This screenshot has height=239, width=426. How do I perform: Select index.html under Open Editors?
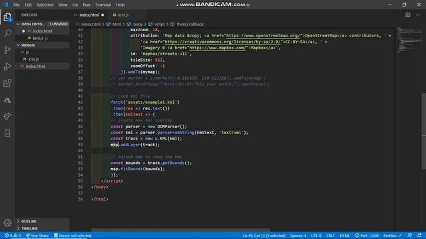tap(43, 31)
